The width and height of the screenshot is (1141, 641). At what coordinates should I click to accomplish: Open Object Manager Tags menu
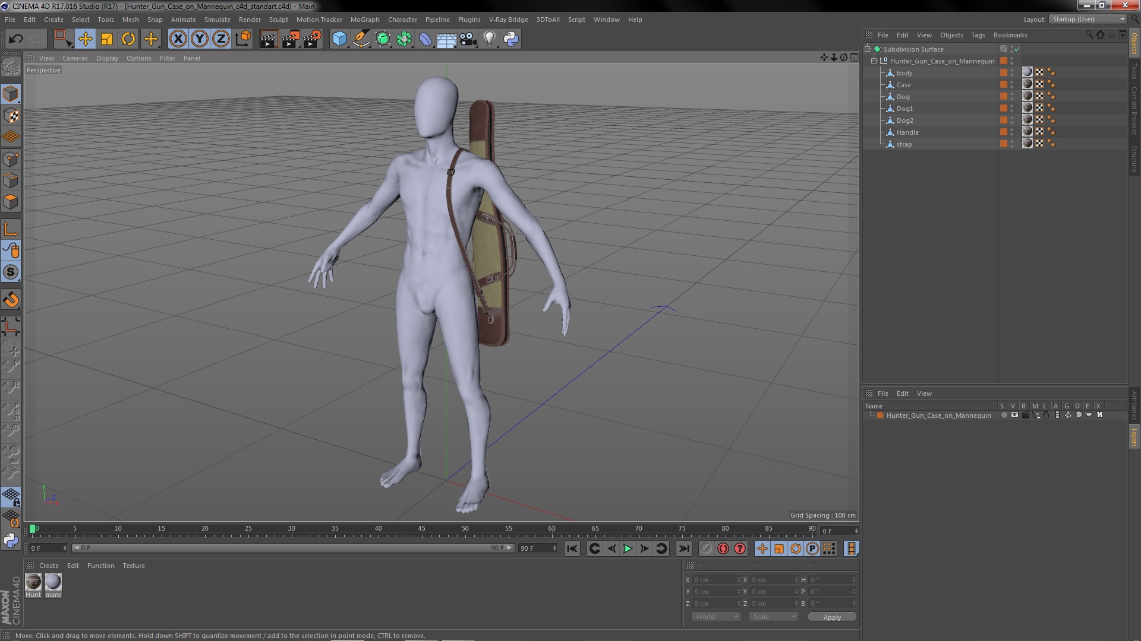point(978,35)
